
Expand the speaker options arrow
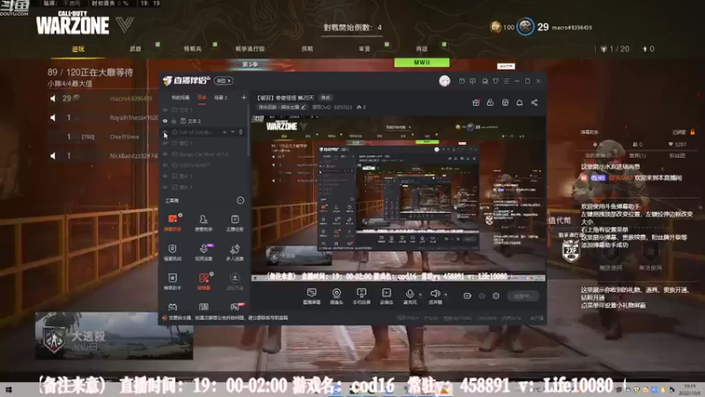(x=446, y=295)
